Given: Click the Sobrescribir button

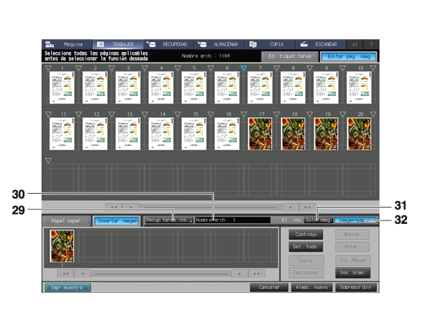Looking at the screenshot, I should point(356,287).
